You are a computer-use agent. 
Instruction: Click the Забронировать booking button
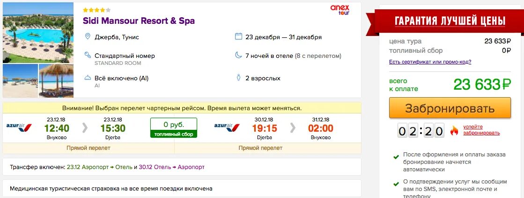(450, 108)
